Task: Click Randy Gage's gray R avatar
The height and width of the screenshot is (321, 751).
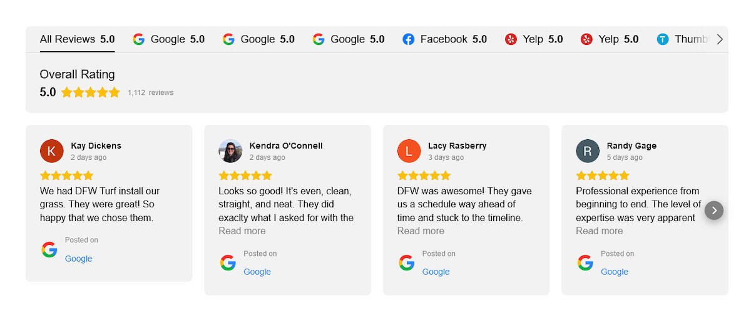Action: [x=588, y=151]
